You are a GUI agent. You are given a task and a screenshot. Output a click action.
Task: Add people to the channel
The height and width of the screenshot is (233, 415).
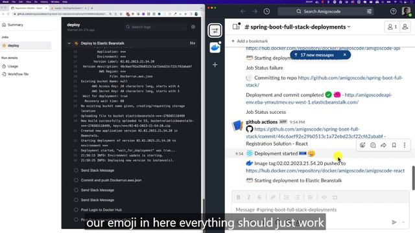pos(405,27)
